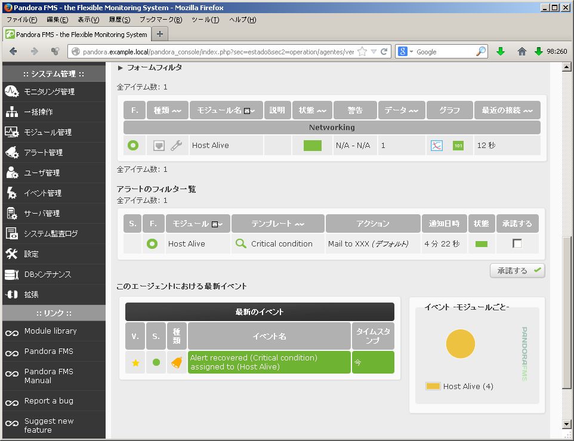Click the reload page icon
The width and height of the screenshot is (574, 441).
click(x=384, y=51)
